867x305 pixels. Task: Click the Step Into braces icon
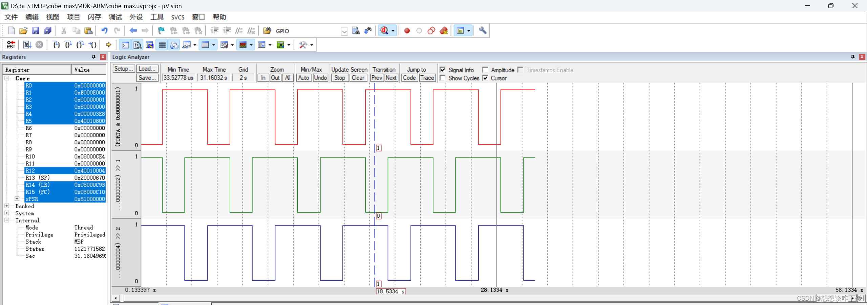[x=56, y=45]
